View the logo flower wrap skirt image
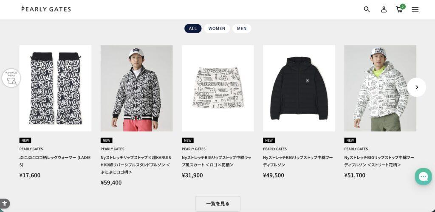This screenshot has height=212, width=435. point(218,88)
